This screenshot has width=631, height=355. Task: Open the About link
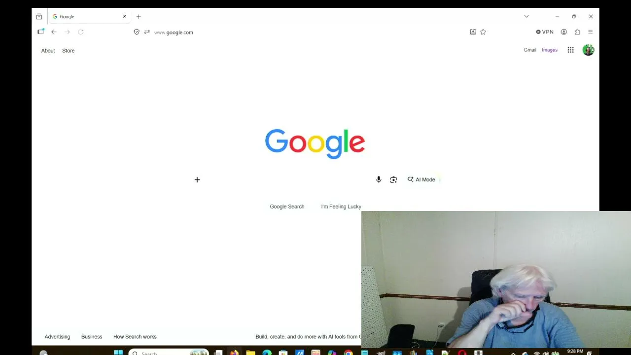tap(48, 50)
